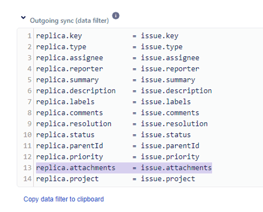Click line 1 replica.key code line

pos(107,36)
